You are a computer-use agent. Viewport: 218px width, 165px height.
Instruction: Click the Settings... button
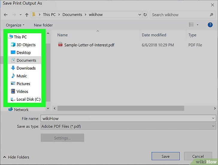[62, 138]
